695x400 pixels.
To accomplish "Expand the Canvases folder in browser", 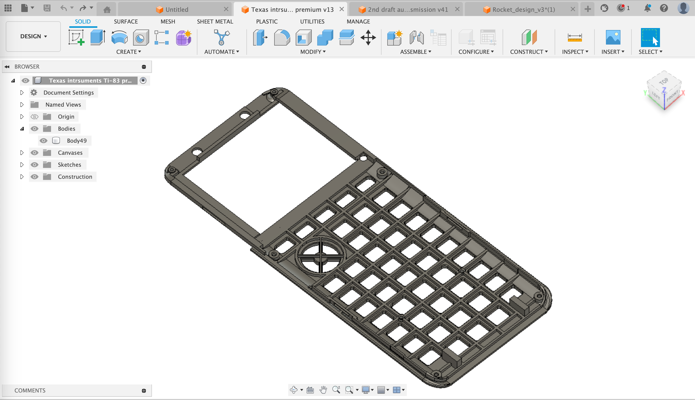I will point(22,152).
